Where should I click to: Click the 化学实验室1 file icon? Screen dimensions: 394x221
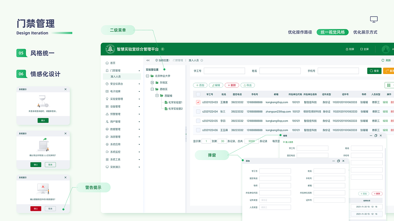166,102
